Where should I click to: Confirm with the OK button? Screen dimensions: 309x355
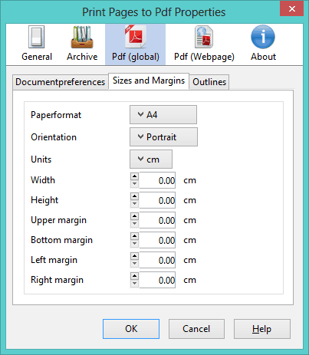[131, 329]
